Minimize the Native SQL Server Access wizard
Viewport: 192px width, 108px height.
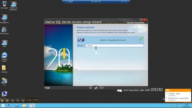[x=141, y=20]
